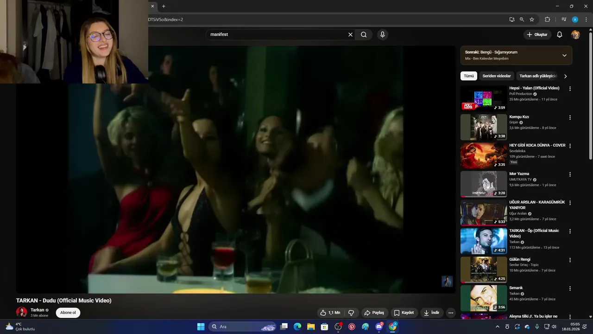
Task: Open the Tarkan channel name link
Action: 37,310
